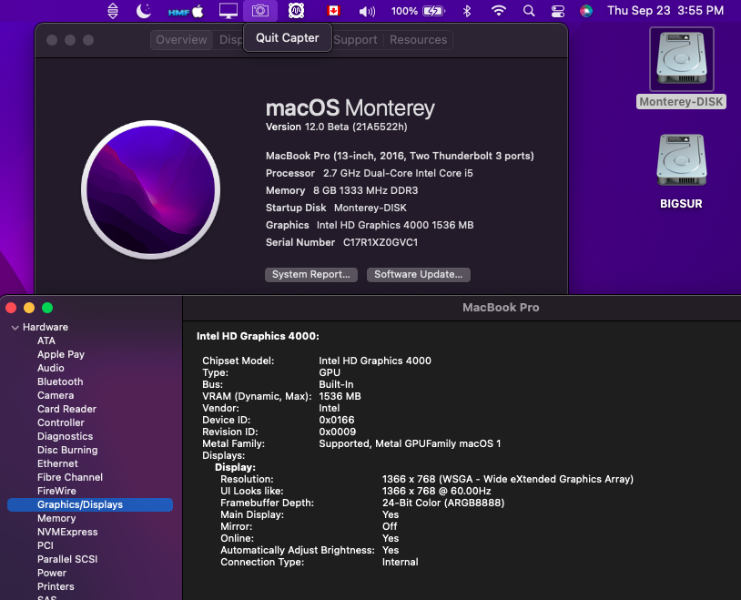
Task: Open the Bluetooth menu bar icon
Action: point(467,11)
